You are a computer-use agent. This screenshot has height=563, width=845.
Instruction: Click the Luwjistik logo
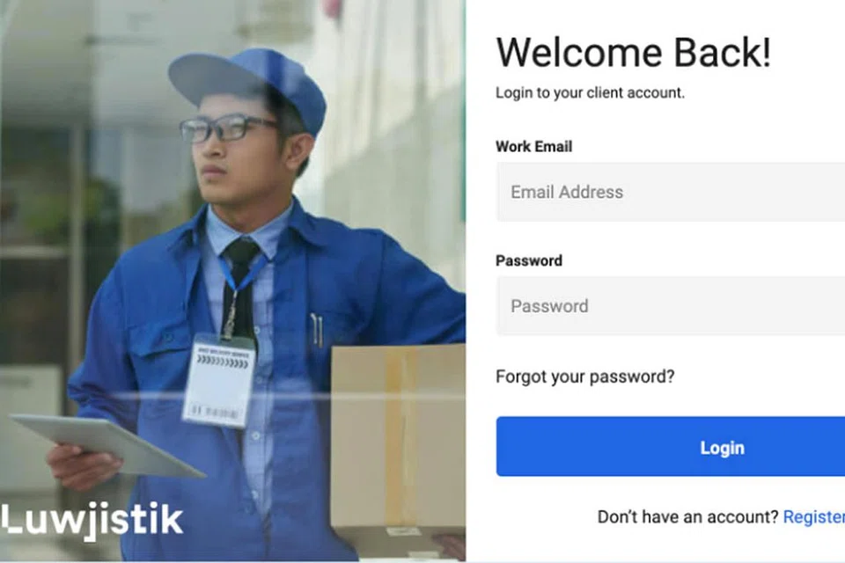click(92, 521)
